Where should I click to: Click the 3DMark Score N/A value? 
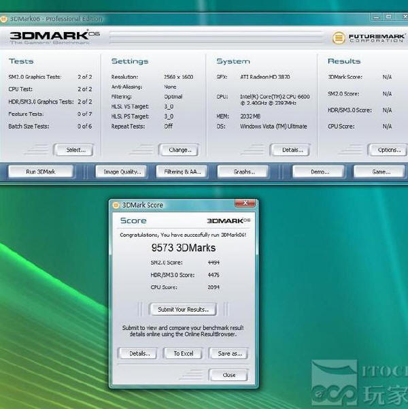tap(387, 77)
